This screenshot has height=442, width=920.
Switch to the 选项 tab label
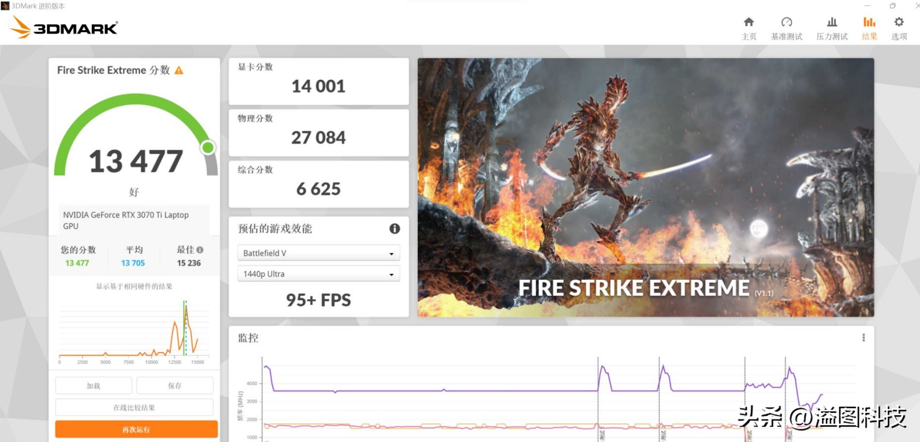(x=899, y=37)
